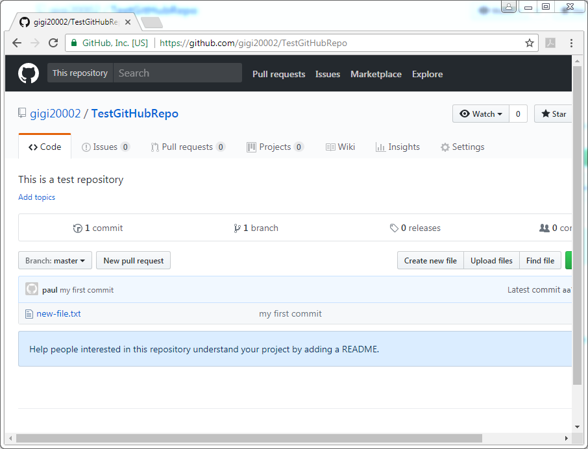588x449 pixels.
Task: Go back using browser back arrow
Action: pyautogui.click(x=17, y=43)
